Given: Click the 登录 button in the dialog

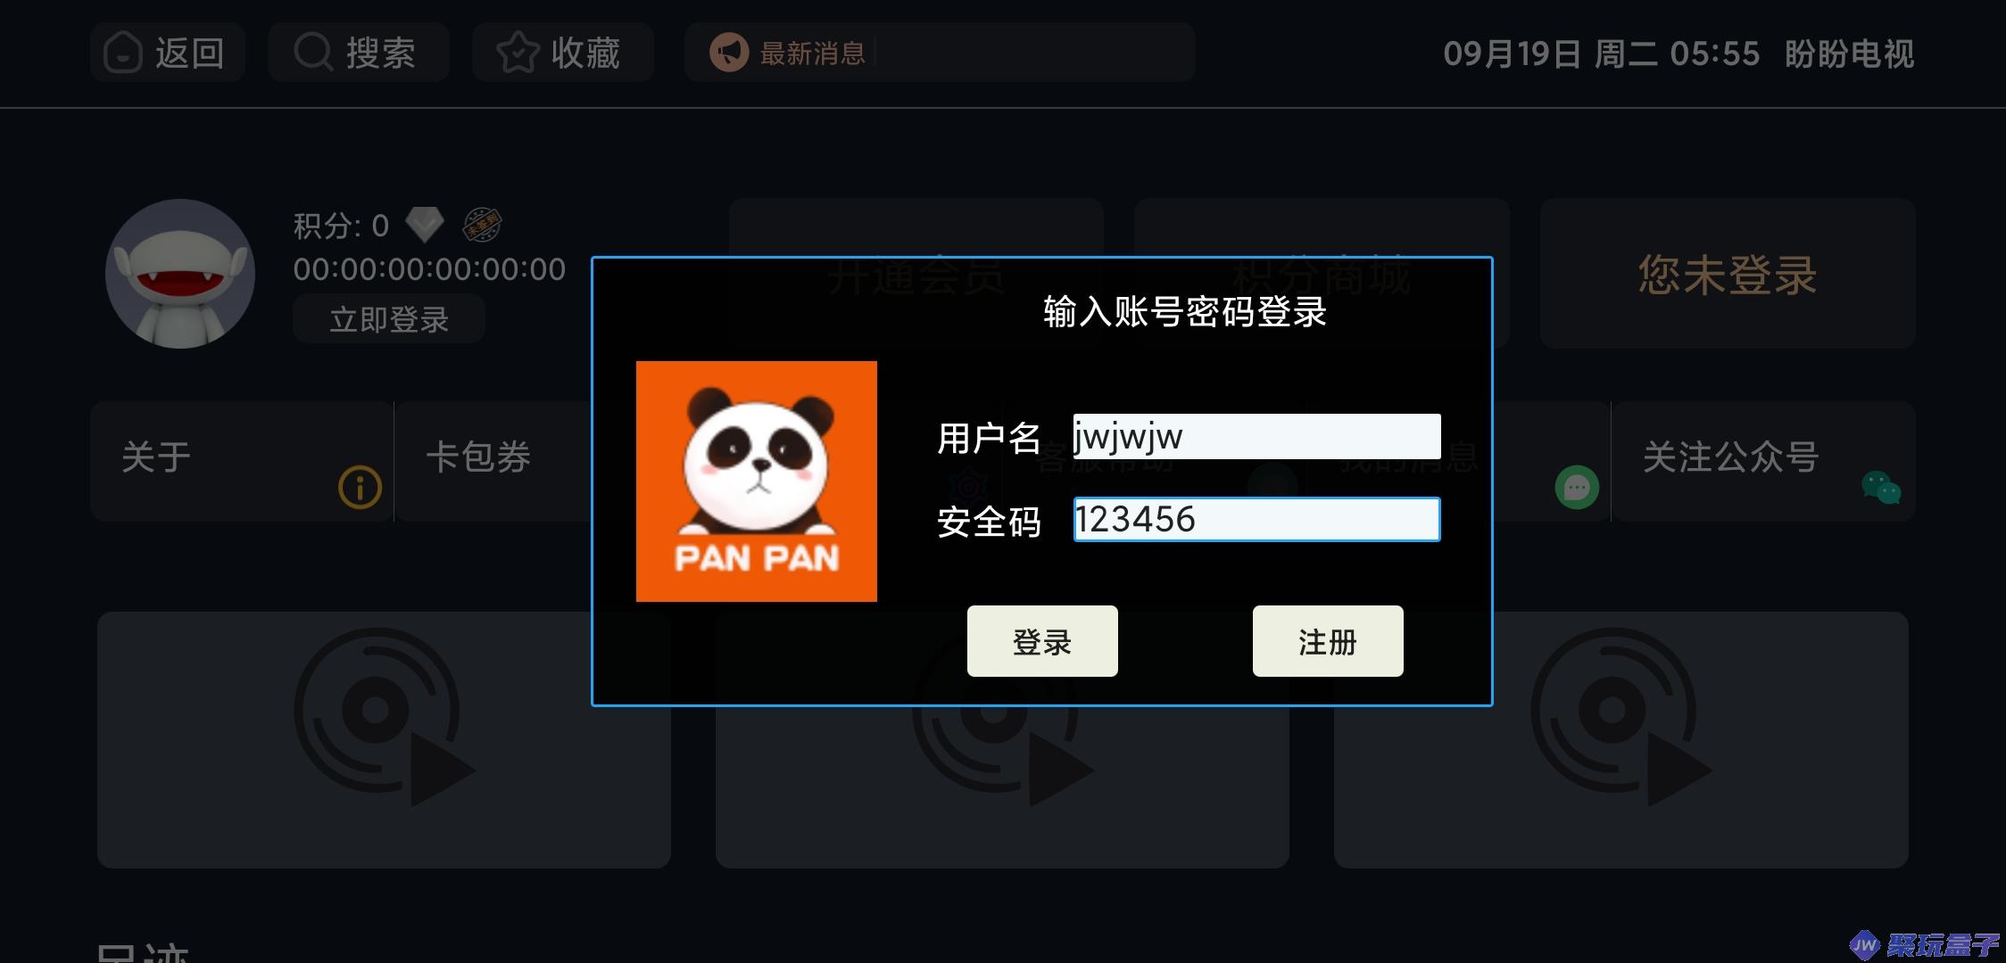Looking at the screenshot, I should click(1042, 641).
